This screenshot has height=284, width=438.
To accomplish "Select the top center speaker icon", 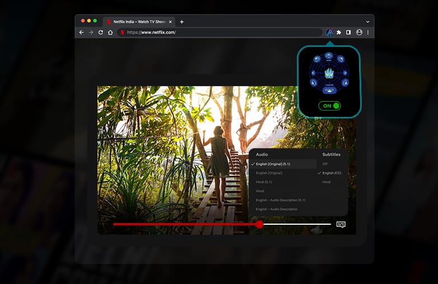I will point(329,56).
